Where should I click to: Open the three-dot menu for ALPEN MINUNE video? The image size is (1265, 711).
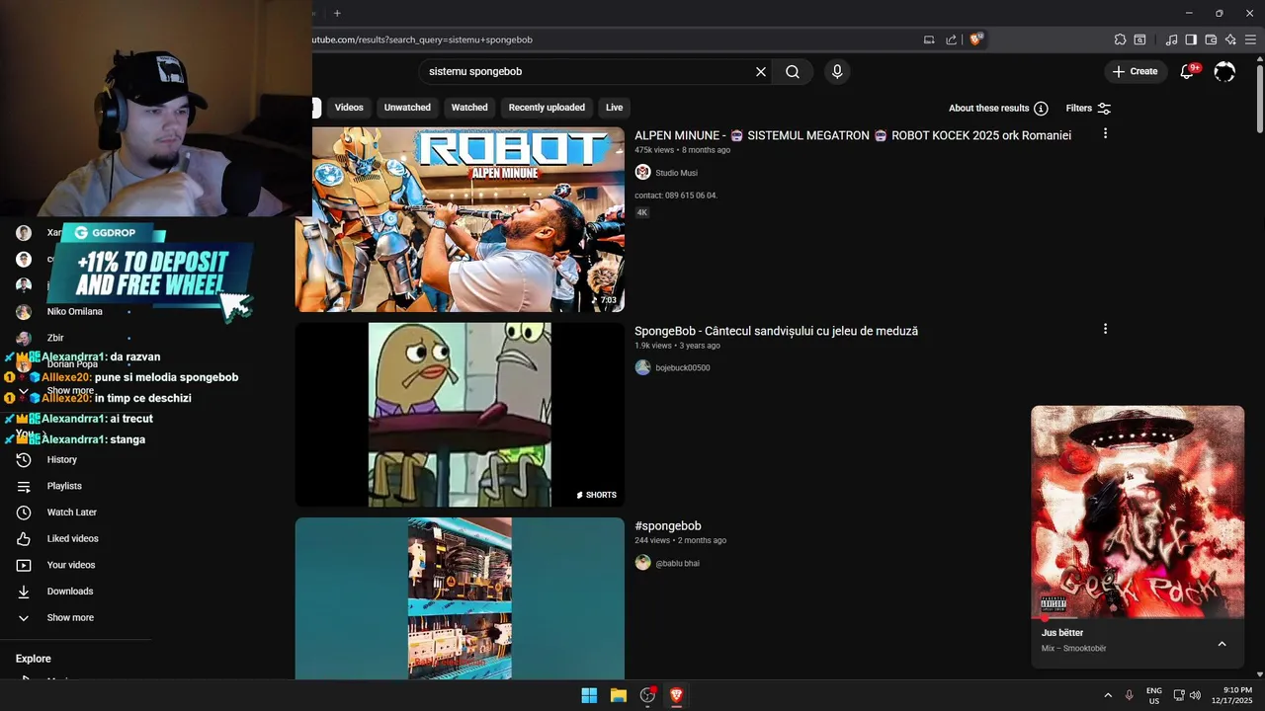point(1105,133)
